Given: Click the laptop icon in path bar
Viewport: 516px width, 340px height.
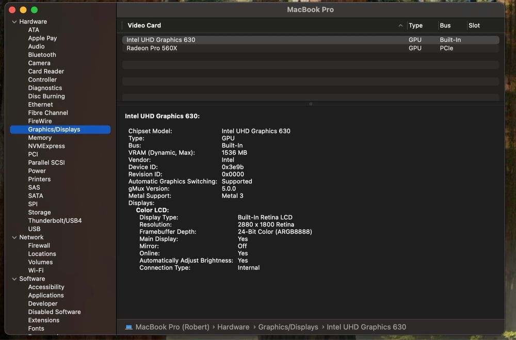Looking at the screenshot, I should coord(128,327).
